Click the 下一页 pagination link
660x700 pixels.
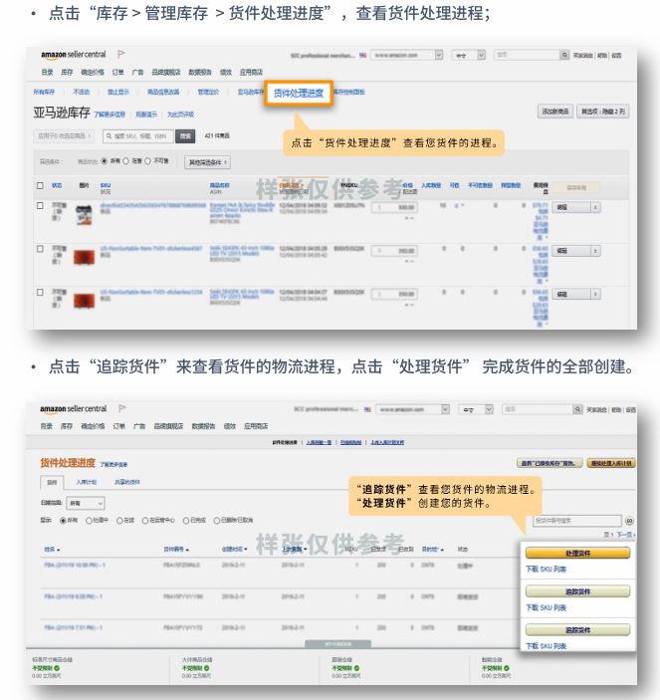pyautogui.click(x=625, y=535)
